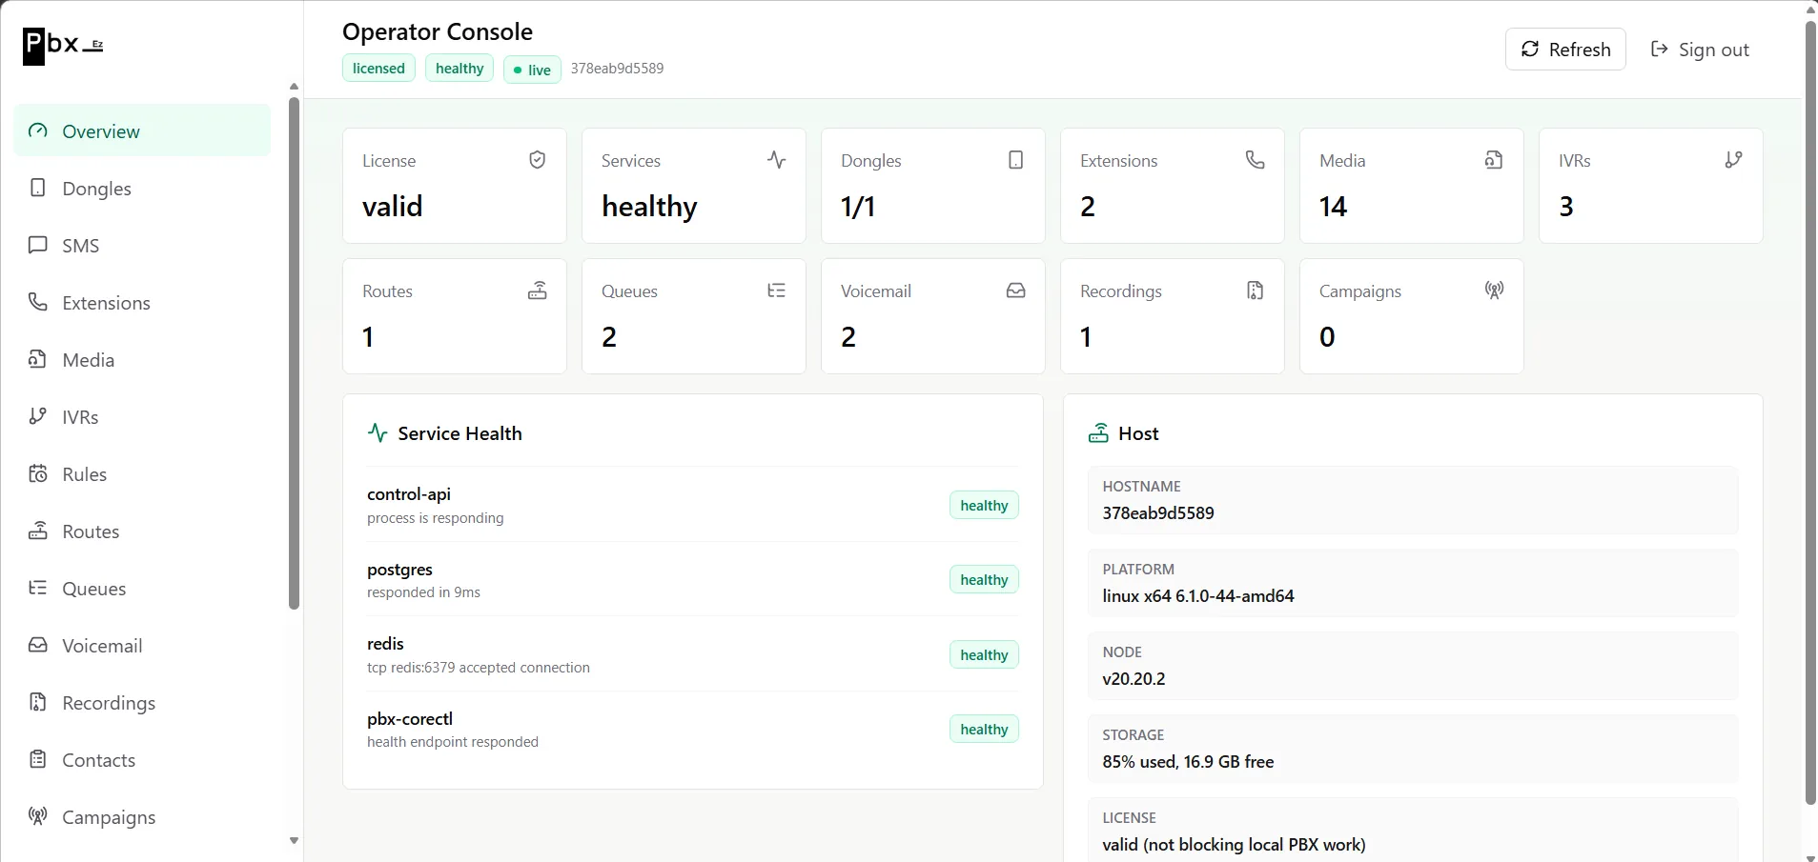Screen dimensions: 1818x862
Task: Click redis 'tcp redis:6379 accepted connection' text
Action: pos(479,668)
